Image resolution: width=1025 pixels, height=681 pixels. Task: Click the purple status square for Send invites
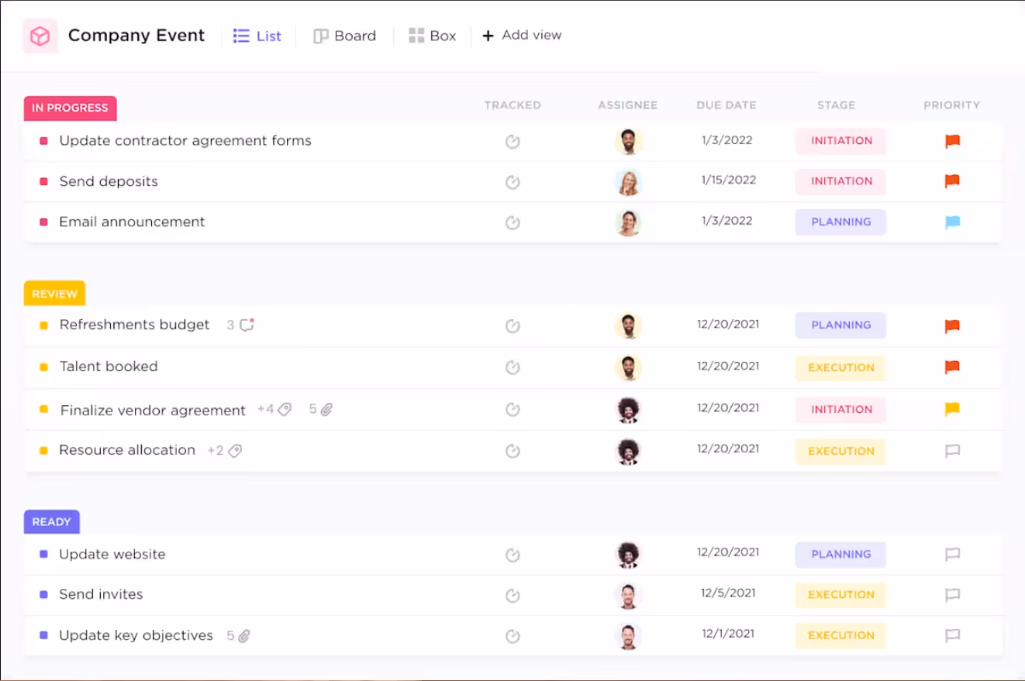click(43, 594)
